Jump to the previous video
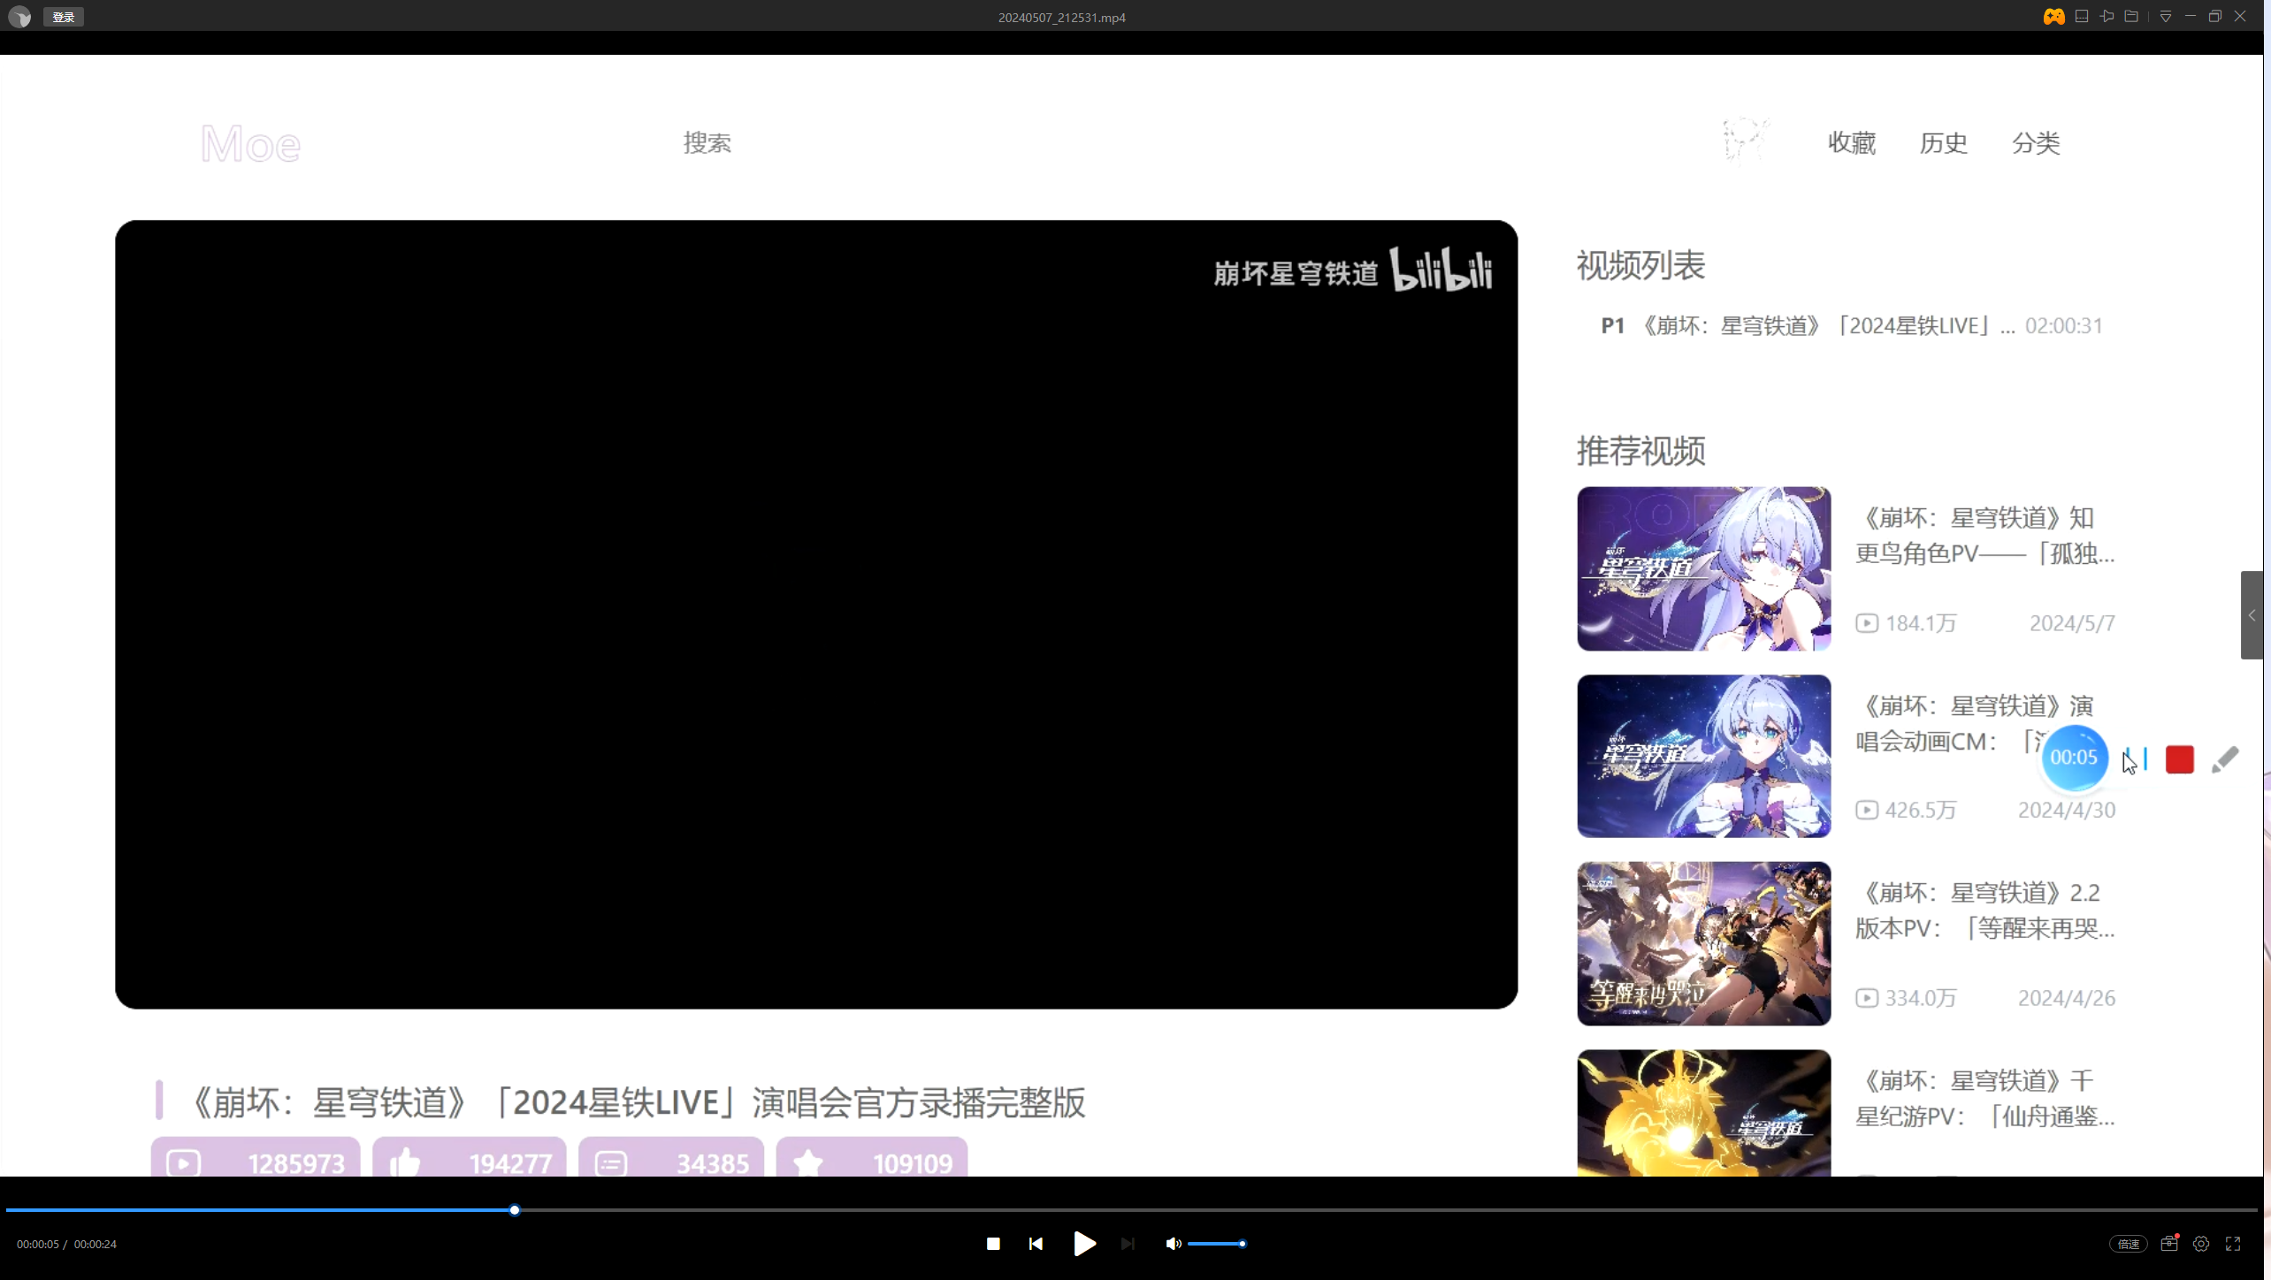 click(x=1036, y=1244)
